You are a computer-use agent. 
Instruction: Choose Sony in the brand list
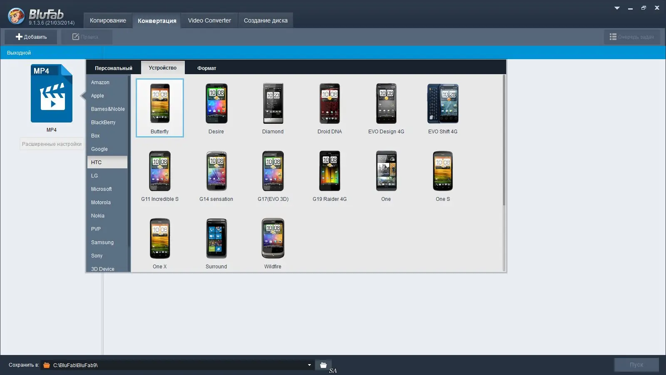click(107, 256)
